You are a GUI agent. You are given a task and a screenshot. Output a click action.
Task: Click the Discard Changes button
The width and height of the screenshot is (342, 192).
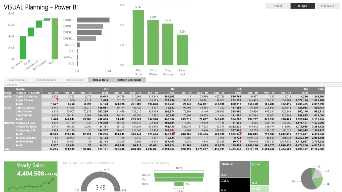pyautogui.click(x=46, y=80)
